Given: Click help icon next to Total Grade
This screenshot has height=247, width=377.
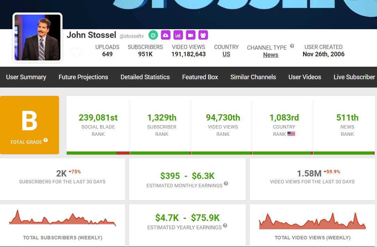Looking at the screenshot, I should click(45, 140).
